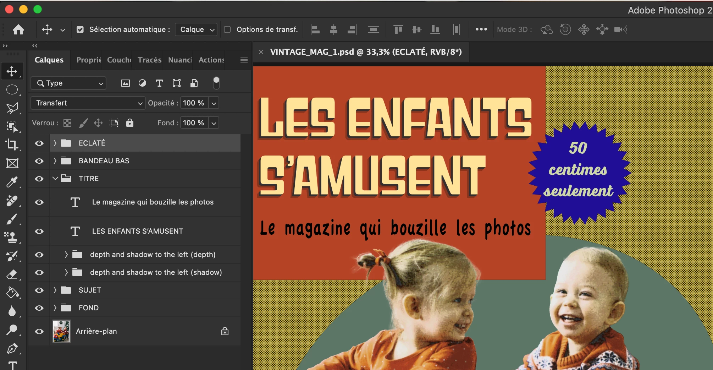Select the Arrière-plan layer thumbnail

[61, 331]
